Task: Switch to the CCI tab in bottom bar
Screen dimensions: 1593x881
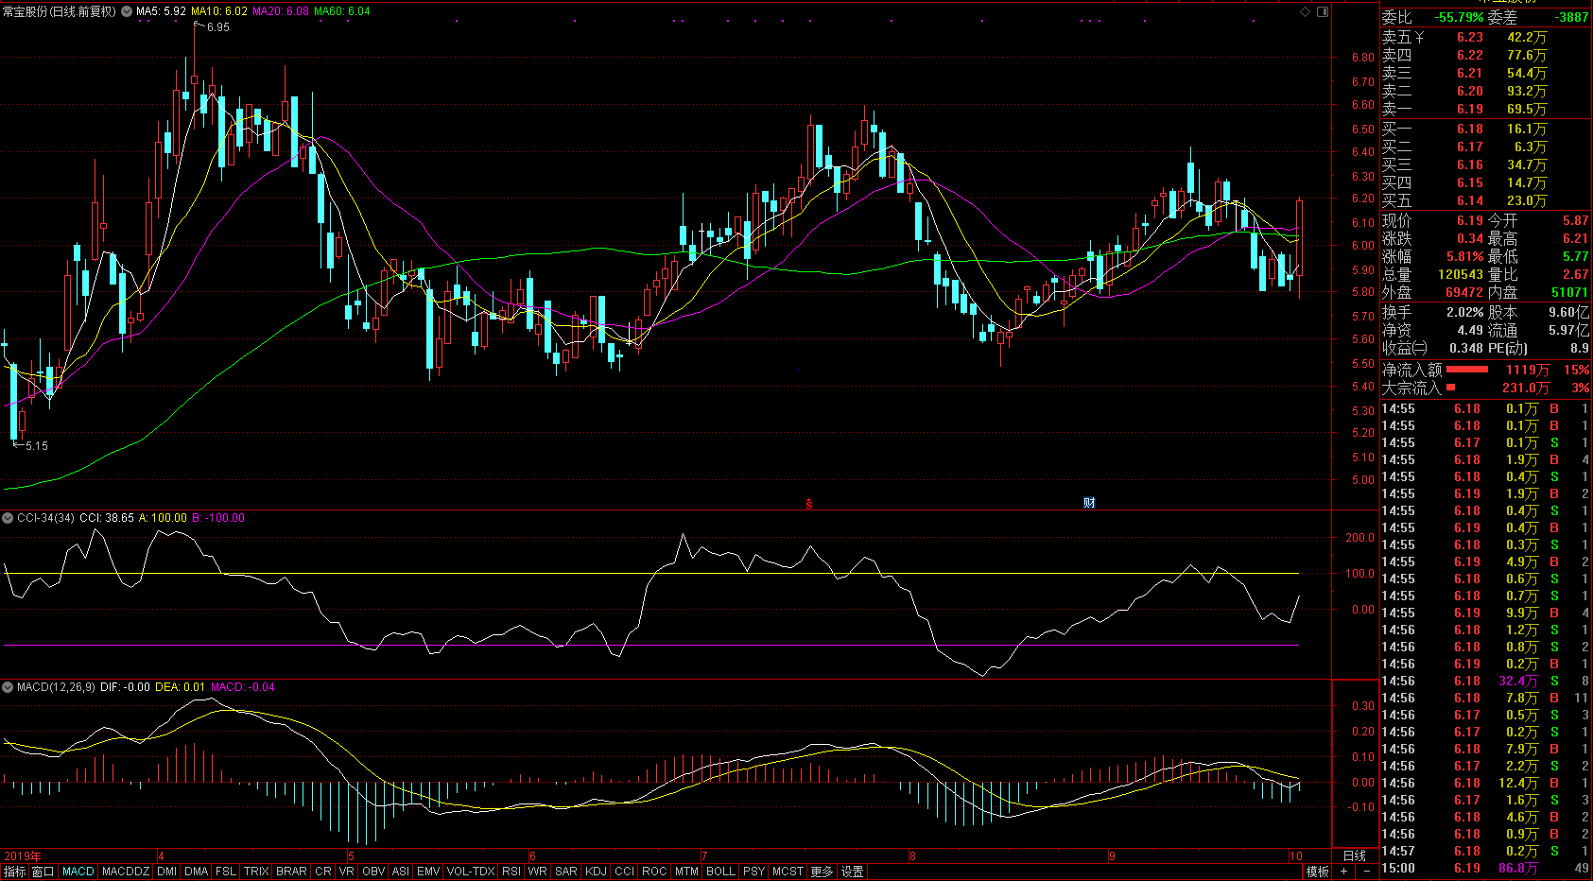Action: [625, 872]
